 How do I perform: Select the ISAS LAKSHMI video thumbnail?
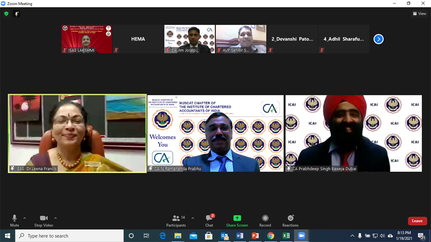pos(87,39)
